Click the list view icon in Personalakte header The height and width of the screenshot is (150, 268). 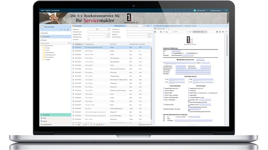[148, 26]
